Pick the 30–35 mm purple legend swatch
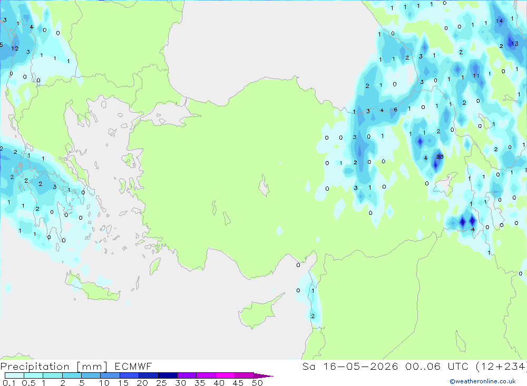The height and width of the screenshot is (386, 527). click(187, 375)
